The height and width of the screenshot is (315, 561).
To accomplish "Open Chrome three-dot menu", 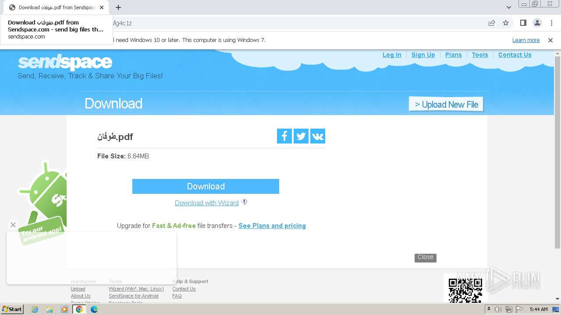I will [x=551, y=23].
